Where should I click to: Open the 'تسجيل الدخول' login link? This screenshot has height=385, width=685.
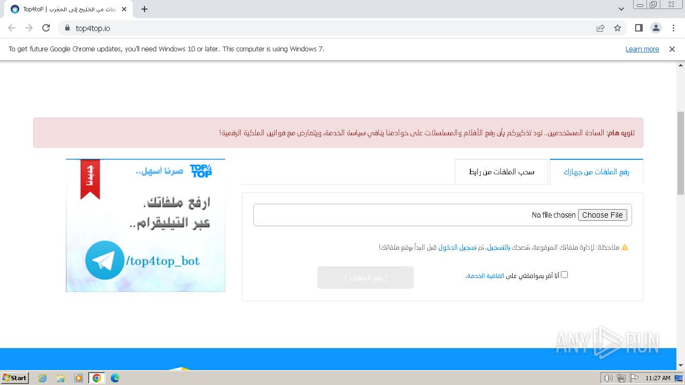(x=458, y=248)
